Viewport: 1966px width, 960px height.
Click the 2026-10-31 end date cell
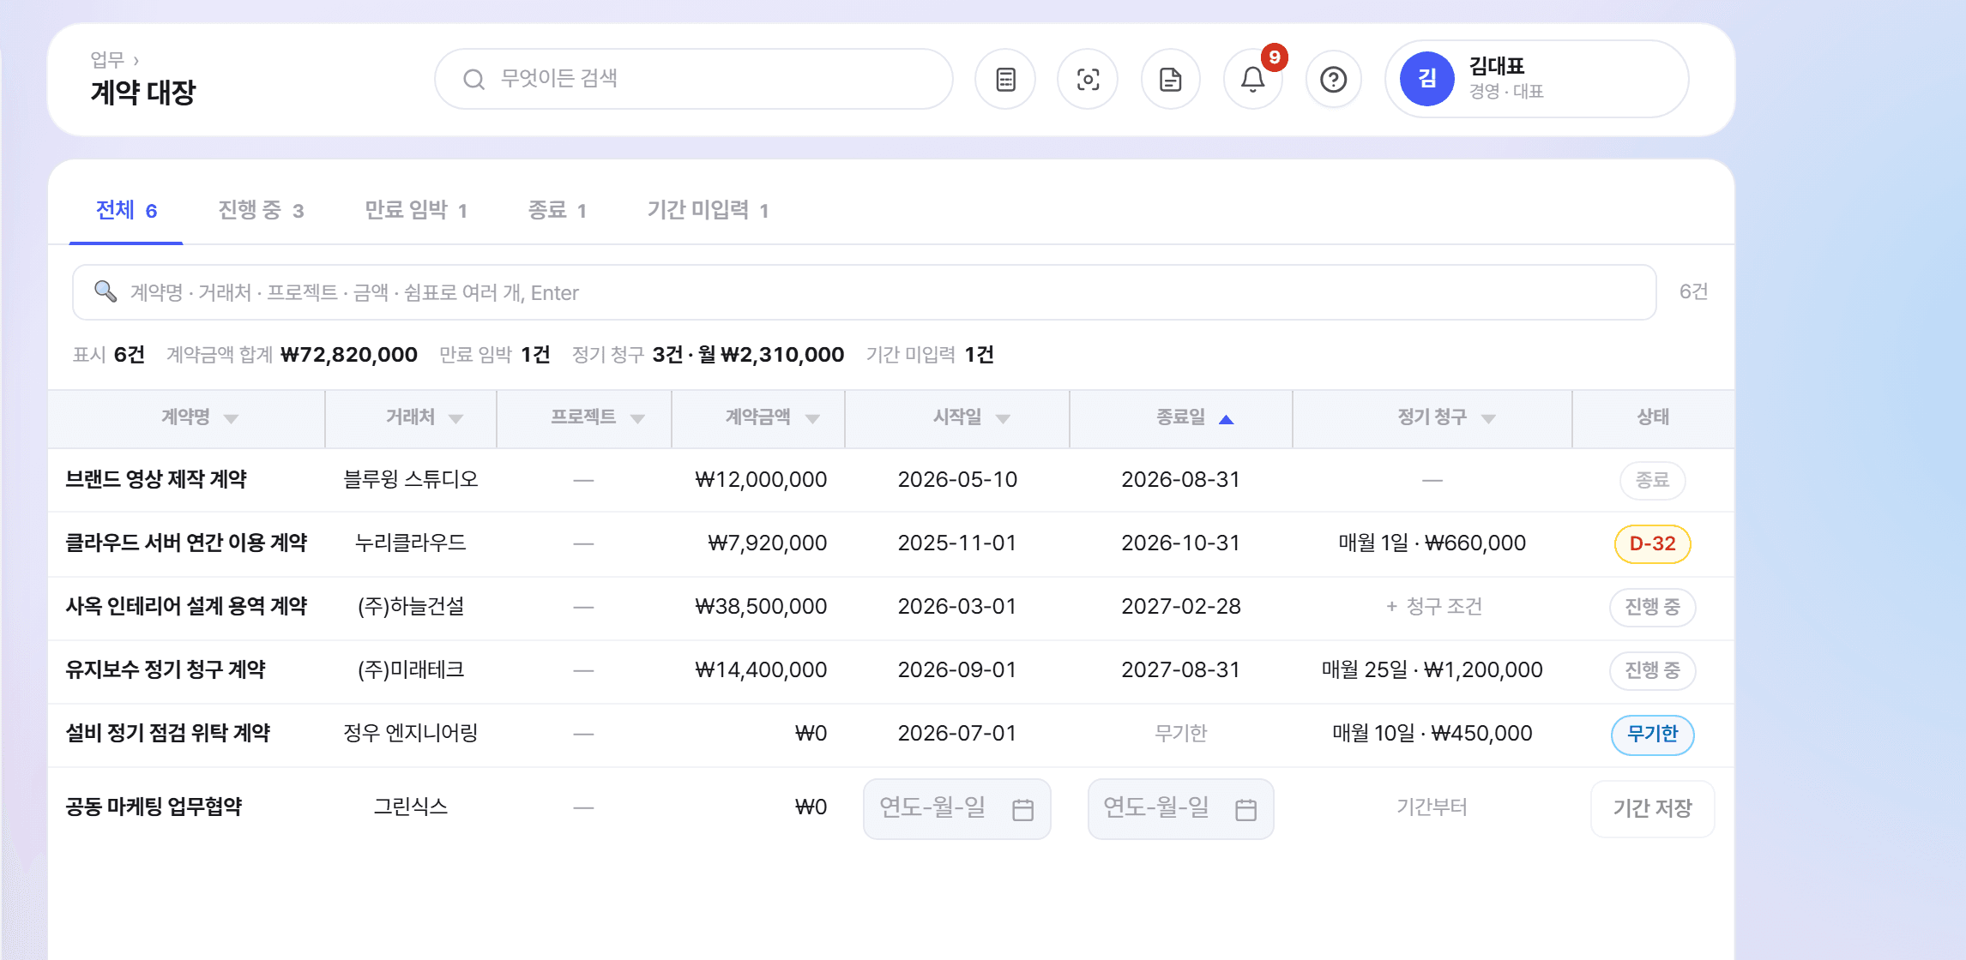pos(1180,543)
